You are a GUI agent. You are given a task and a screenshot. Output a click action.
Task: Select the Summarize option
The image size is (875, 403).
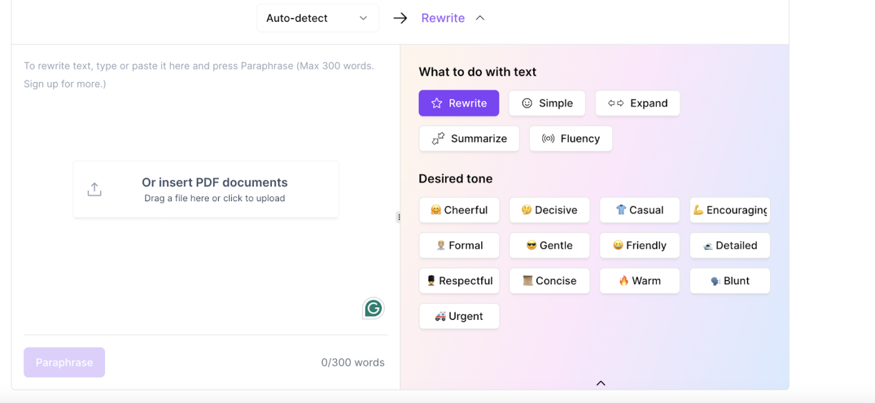469,139
